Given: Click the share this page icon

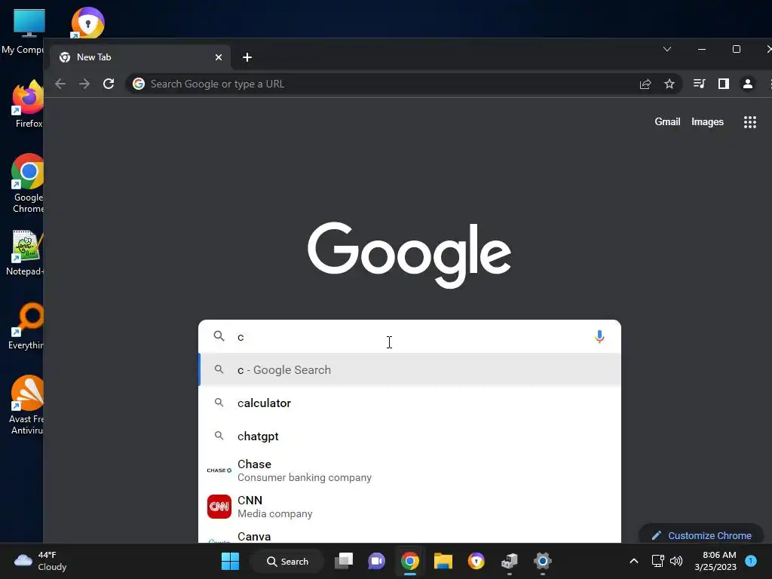Looking at the screenshot, I should click(x=645, y=84).
